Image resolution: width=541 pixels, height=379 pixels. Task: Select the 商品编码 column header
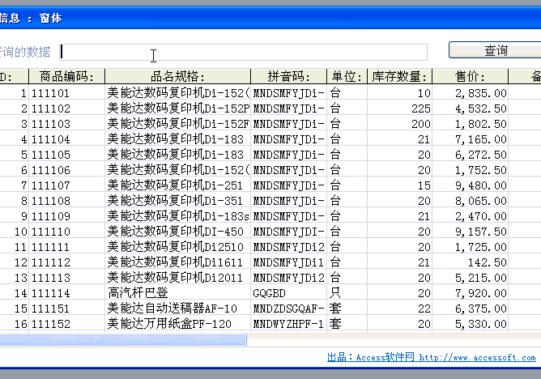[67, 76]
